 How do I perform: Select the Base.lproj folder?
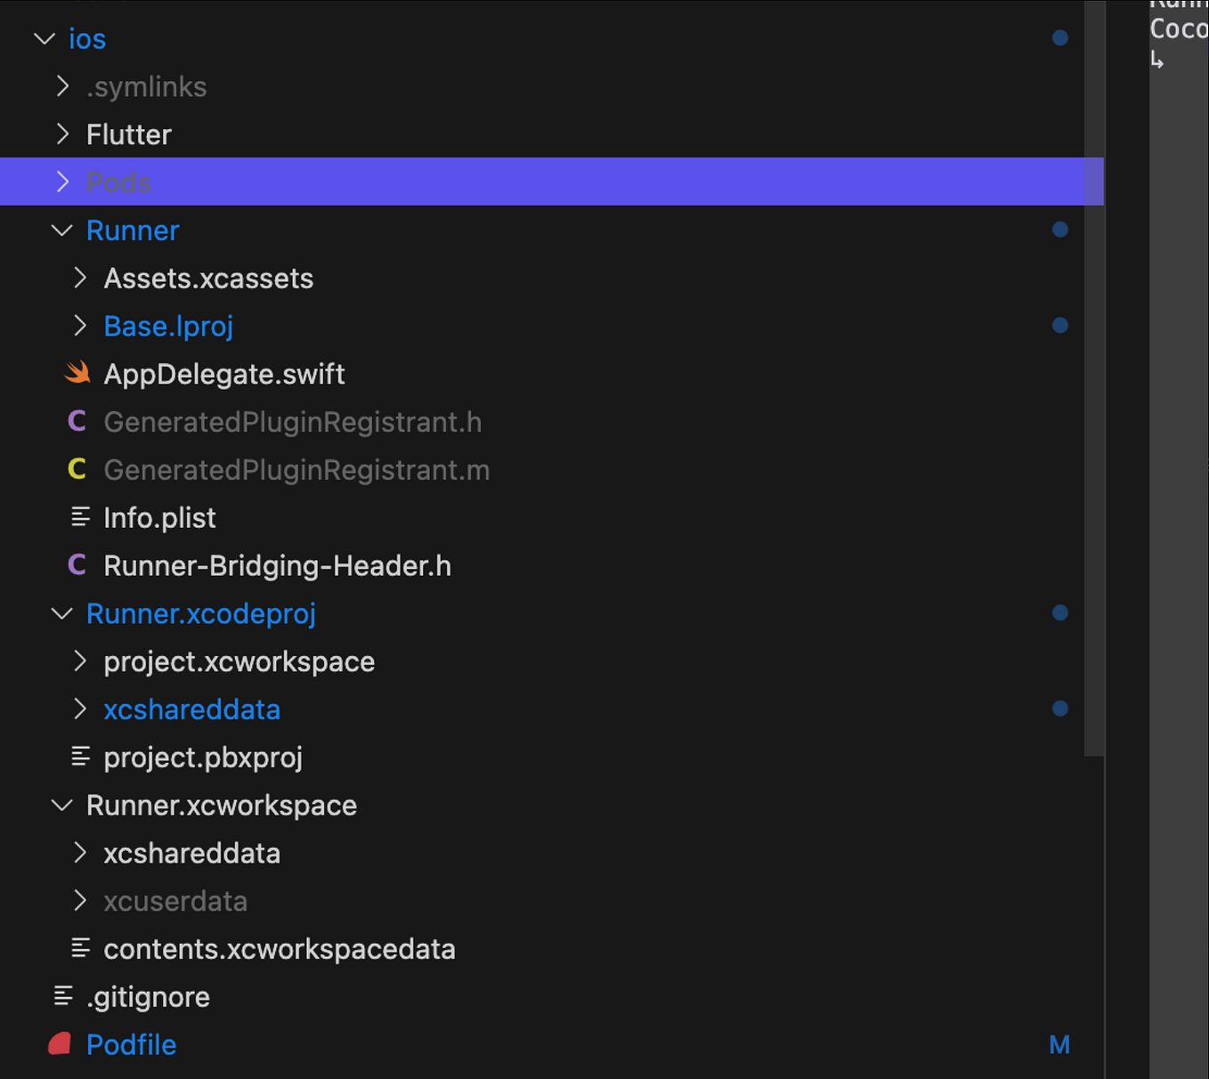pos(168,325)
